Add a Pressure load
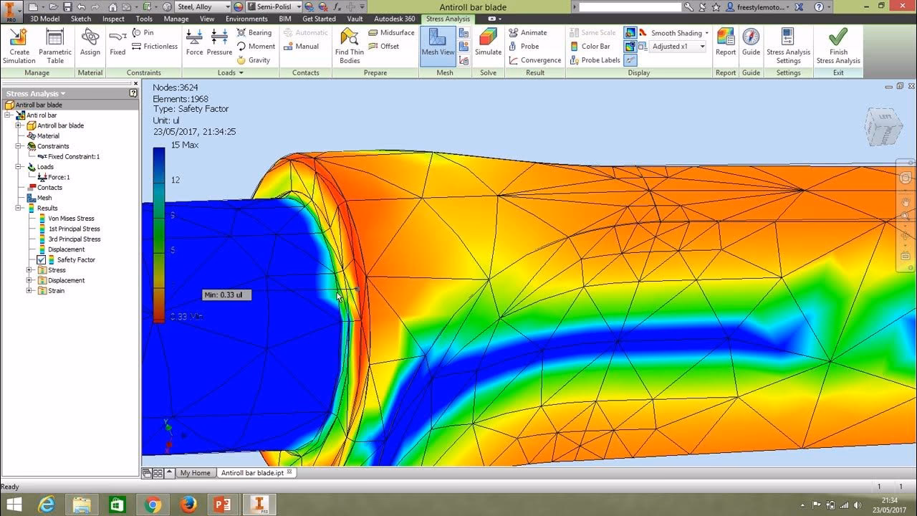The width and height of the screenshot is (917, 516). 219,43
